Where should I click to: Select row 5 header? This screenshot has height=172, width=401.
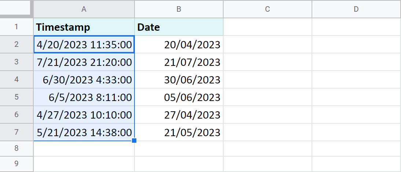click(16, 97)
